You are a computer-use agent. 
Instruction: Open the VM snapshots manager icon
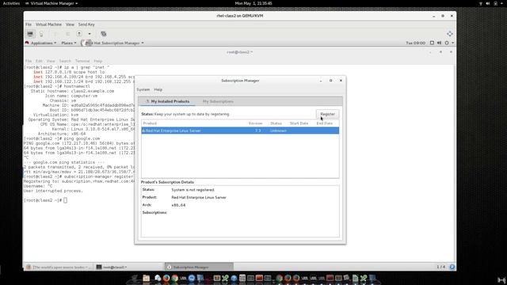click(104, 34)
